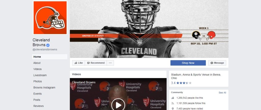Click the follow feed icon in Community
Viewport: 261px width, 110px height.
click(173, 103)
